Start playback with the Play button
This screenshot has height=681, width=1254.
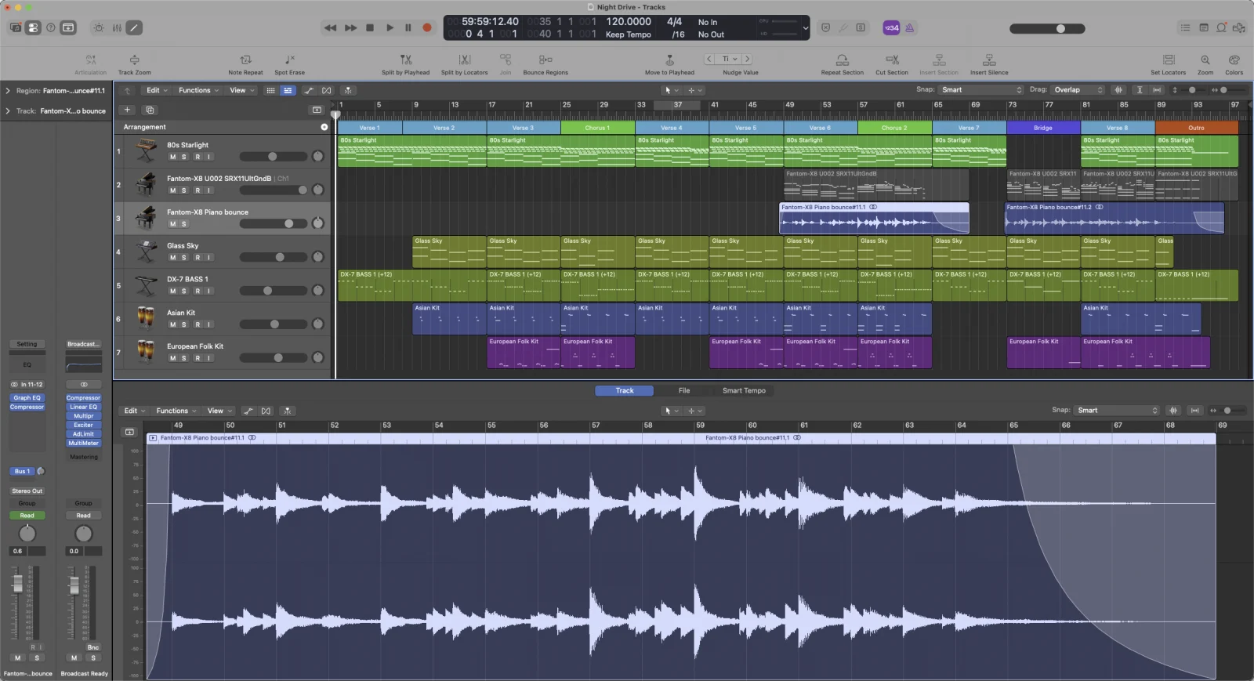pos(390,27)
